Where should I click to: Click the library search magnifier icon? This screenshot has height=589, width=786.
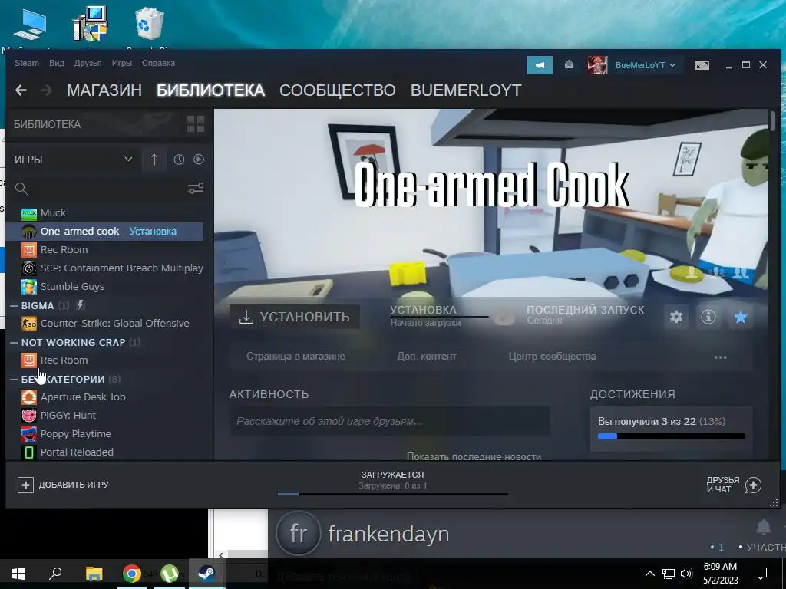[21, 189]
